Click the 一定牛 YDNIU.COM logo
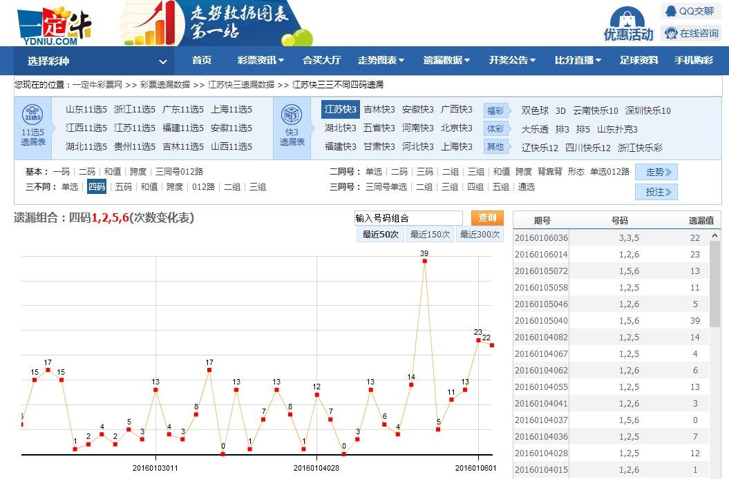 pyautogui.click(x=54, y=26)
